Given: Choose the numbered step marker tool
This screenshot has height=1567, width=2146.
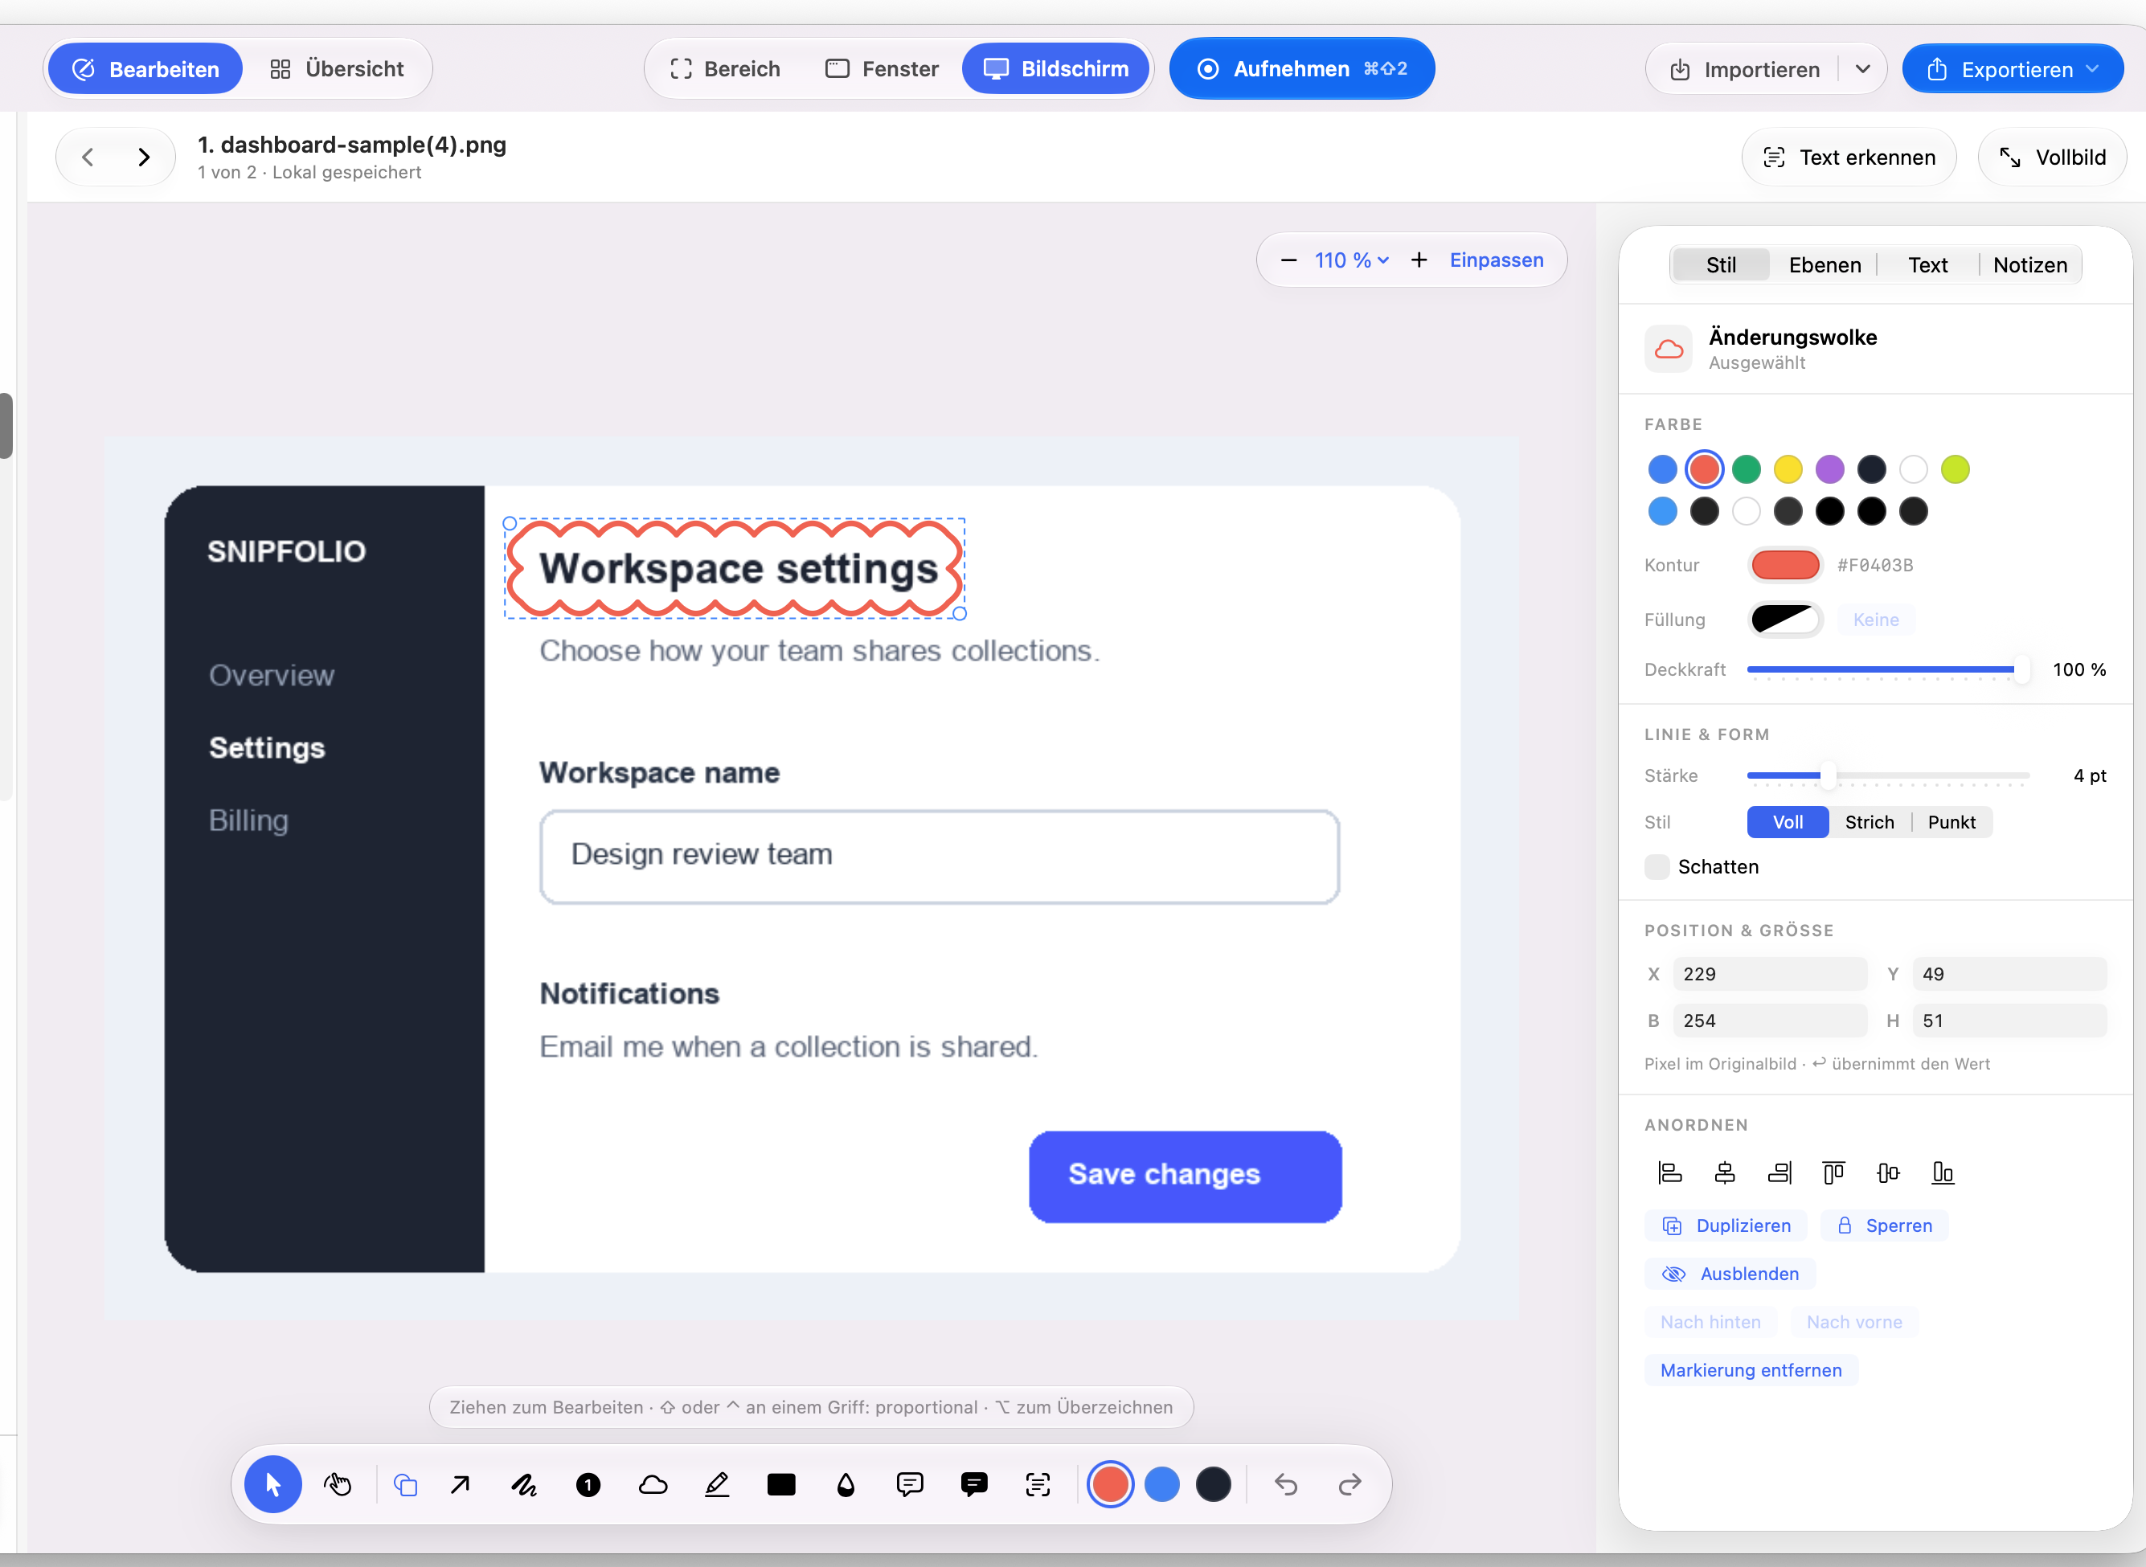Looking at the screenshot, I should (x=588, y=1484).
